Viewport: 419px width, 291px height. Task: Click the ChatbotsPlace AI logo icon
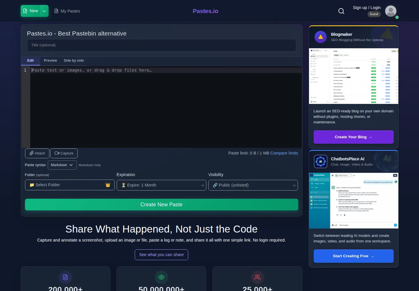point(321,162)
